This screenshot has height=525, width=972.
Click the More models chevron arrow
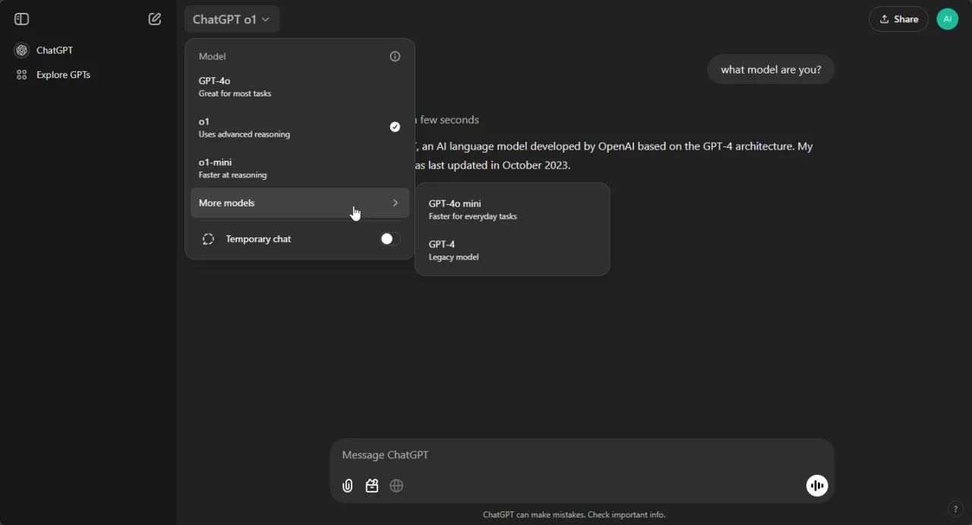395,203
